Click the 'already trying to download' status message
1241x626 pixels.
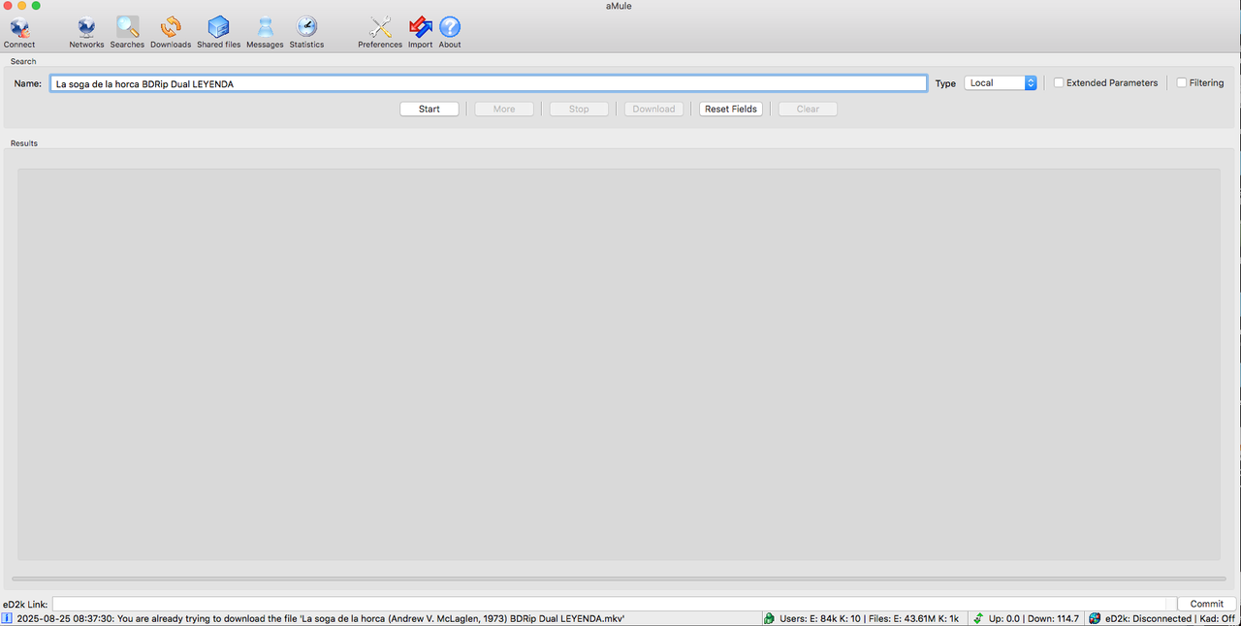(321, 618)
